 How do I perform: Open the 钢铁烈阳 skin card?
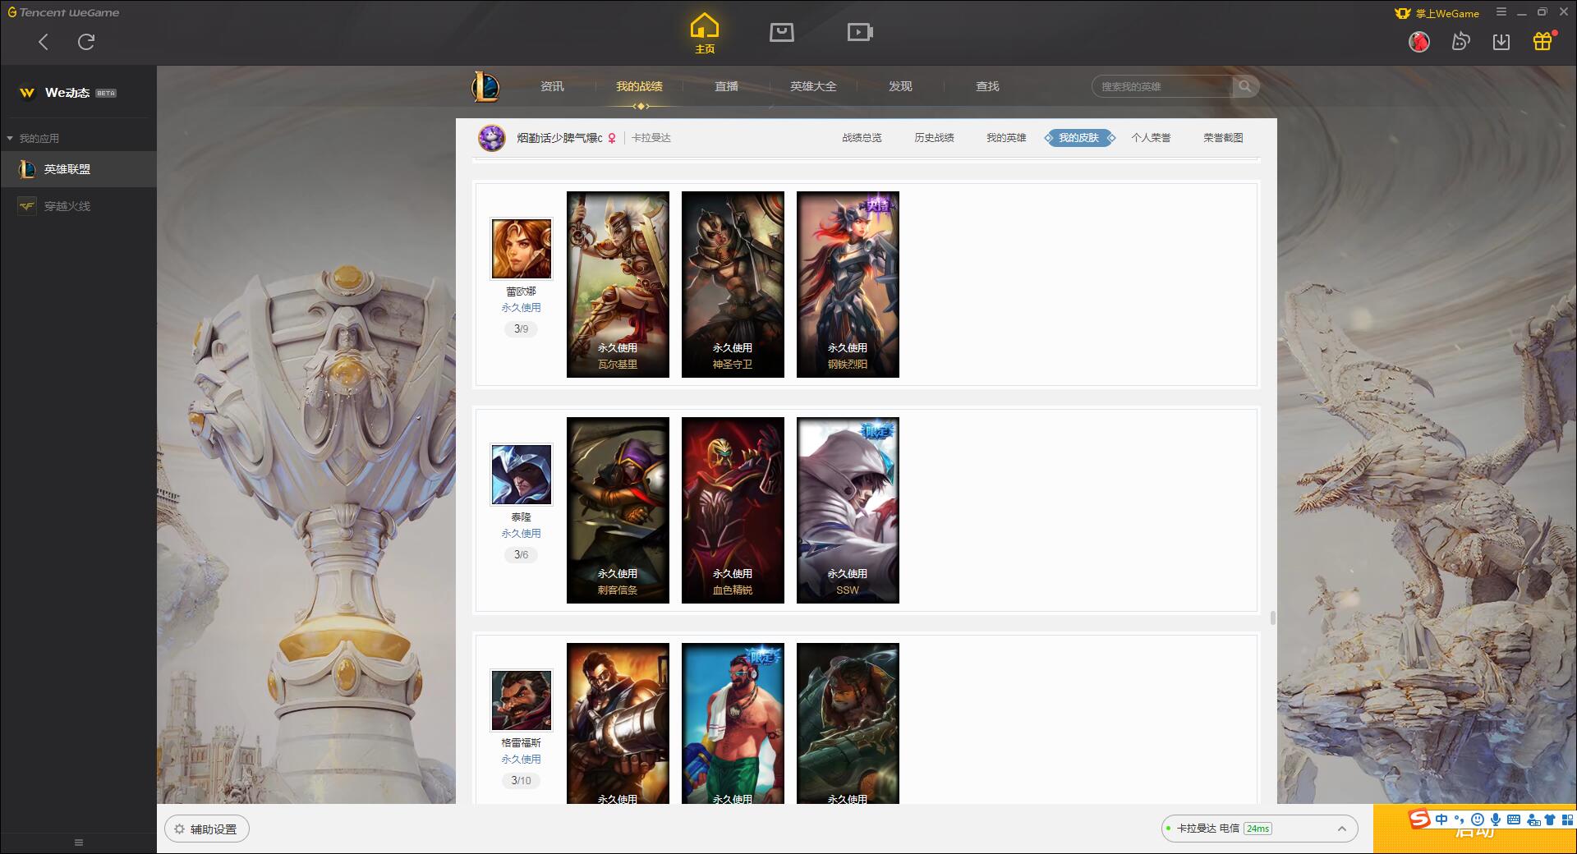click(x=848, y=284)
